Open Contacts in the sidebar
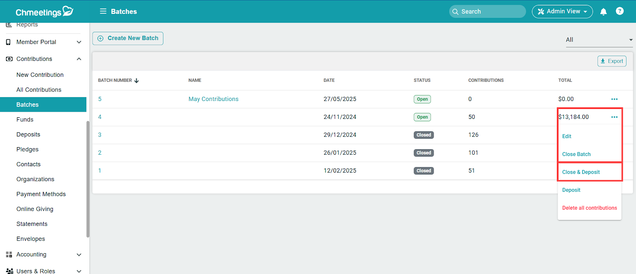This screenshot has height=274, width=636. (28, 164)
